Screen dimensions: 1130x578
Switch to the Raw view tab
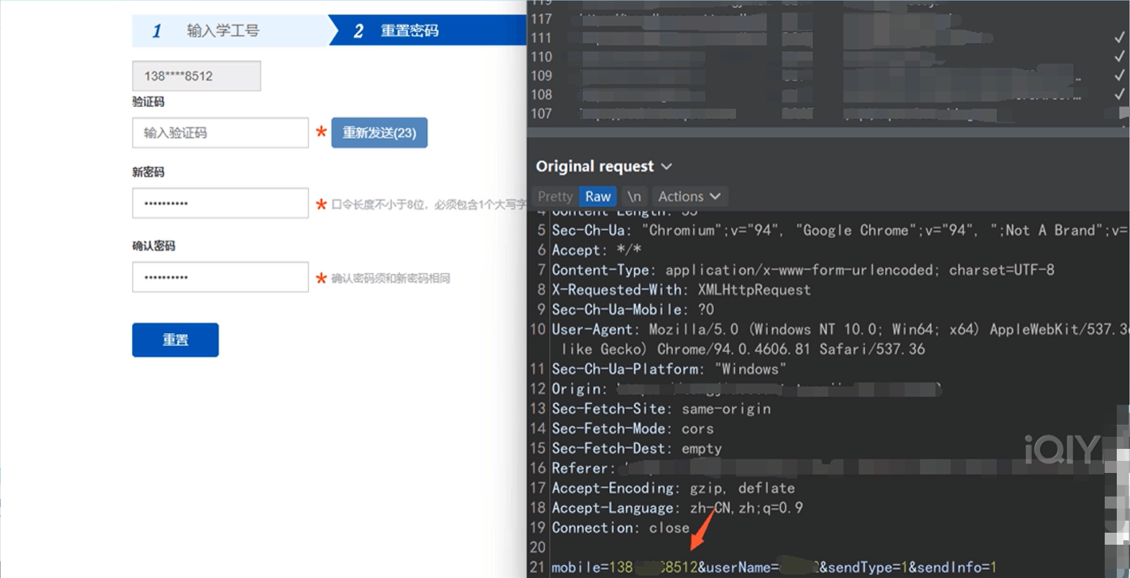point(597,196)
